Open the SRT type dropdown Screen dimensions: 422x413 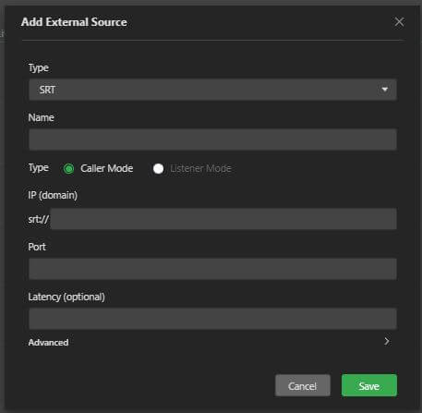[x=212, y=90]
